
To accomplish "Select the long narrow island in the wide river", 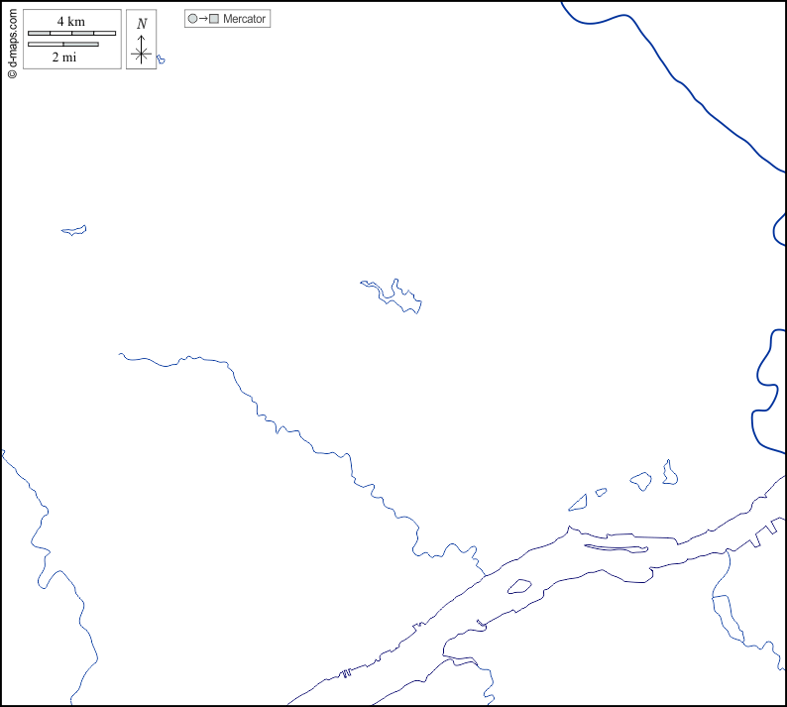I will click(x=616, y=547).
